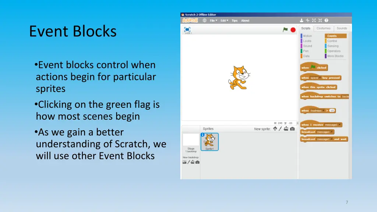The width and height of the screenshot is (377, 212).
Task: Click the 'when backdrop switches to' block
Action: [324, 96]
